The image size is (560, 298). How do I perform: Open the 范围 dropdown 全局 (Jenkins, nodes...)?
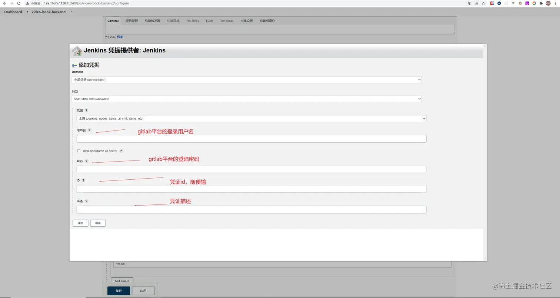click(251, 119)
